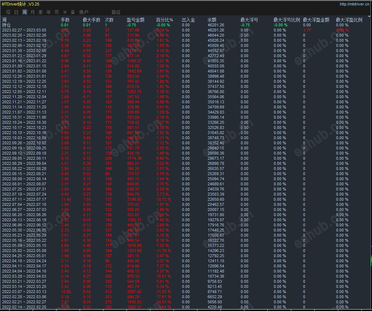The image size is (372, 311).
Task: Click the profit value 1779.58
Action: click(x=134, y=51)
